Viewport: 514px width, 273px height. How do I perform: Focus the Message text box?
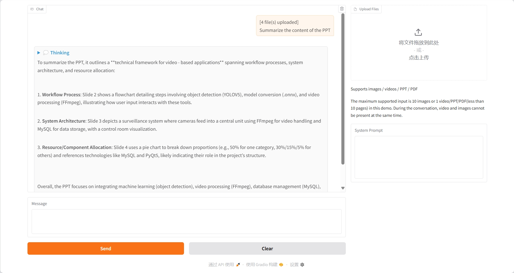(187, 221)
